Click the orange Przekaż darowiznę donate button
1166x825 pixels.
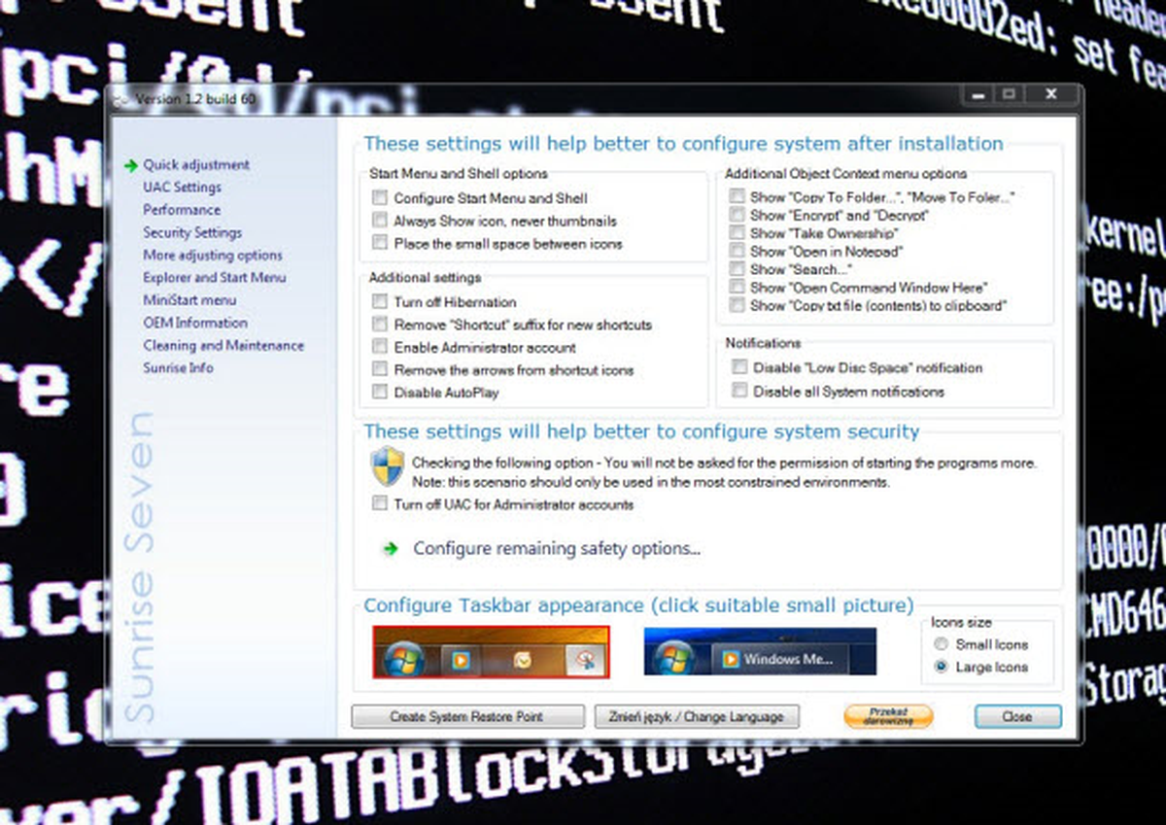(888, 716)
